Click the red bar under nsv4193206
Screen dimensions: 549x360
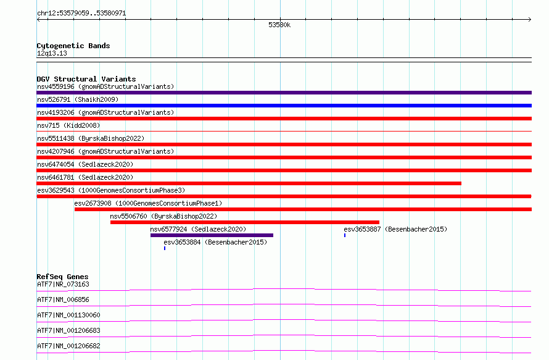pos(284,119)
